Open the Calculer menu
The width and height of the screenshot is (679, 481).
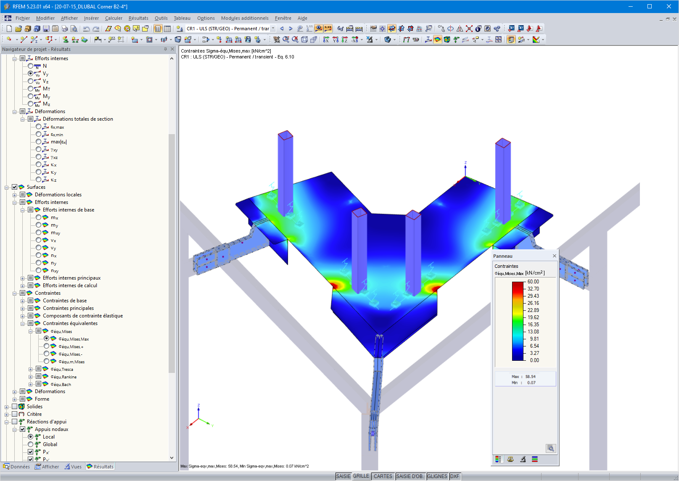pyautogui.click(x=114, y=18)
